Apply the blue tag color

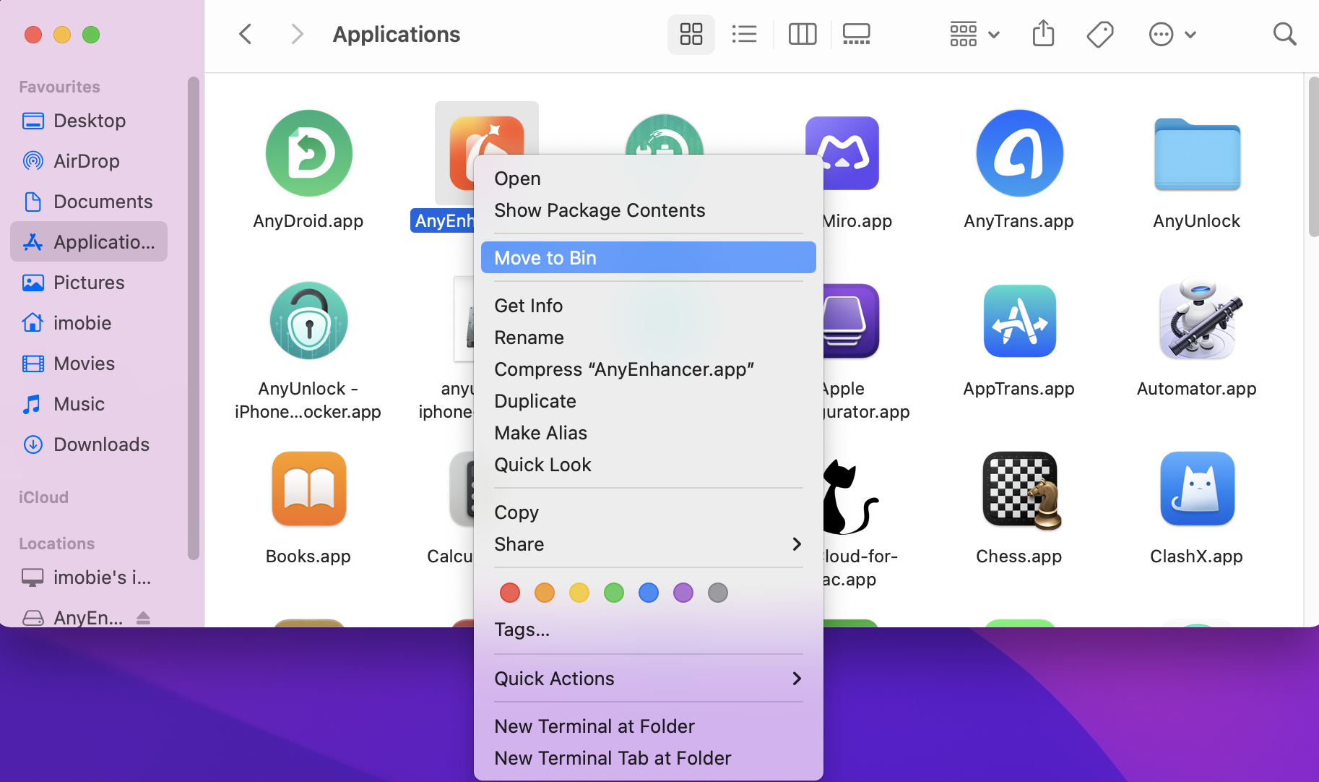[649, 593]
